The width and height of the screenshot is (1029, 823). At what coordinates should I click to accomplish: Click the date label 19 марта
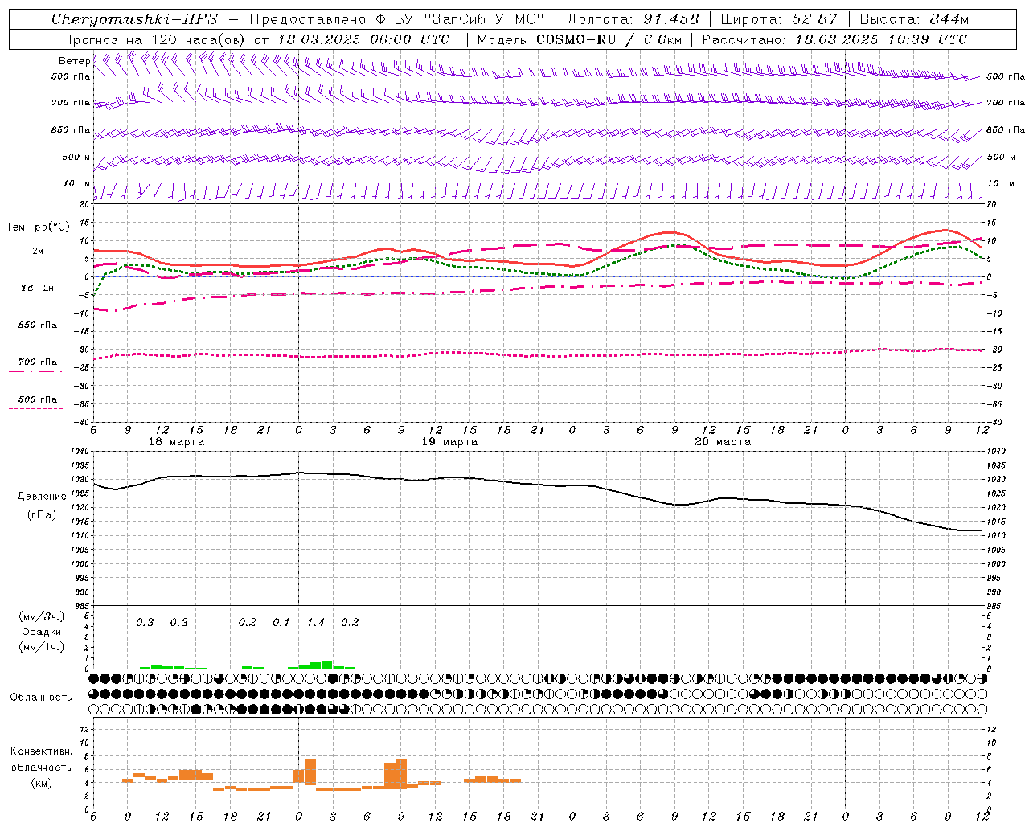pyautogui.click(x=449, y=442)
